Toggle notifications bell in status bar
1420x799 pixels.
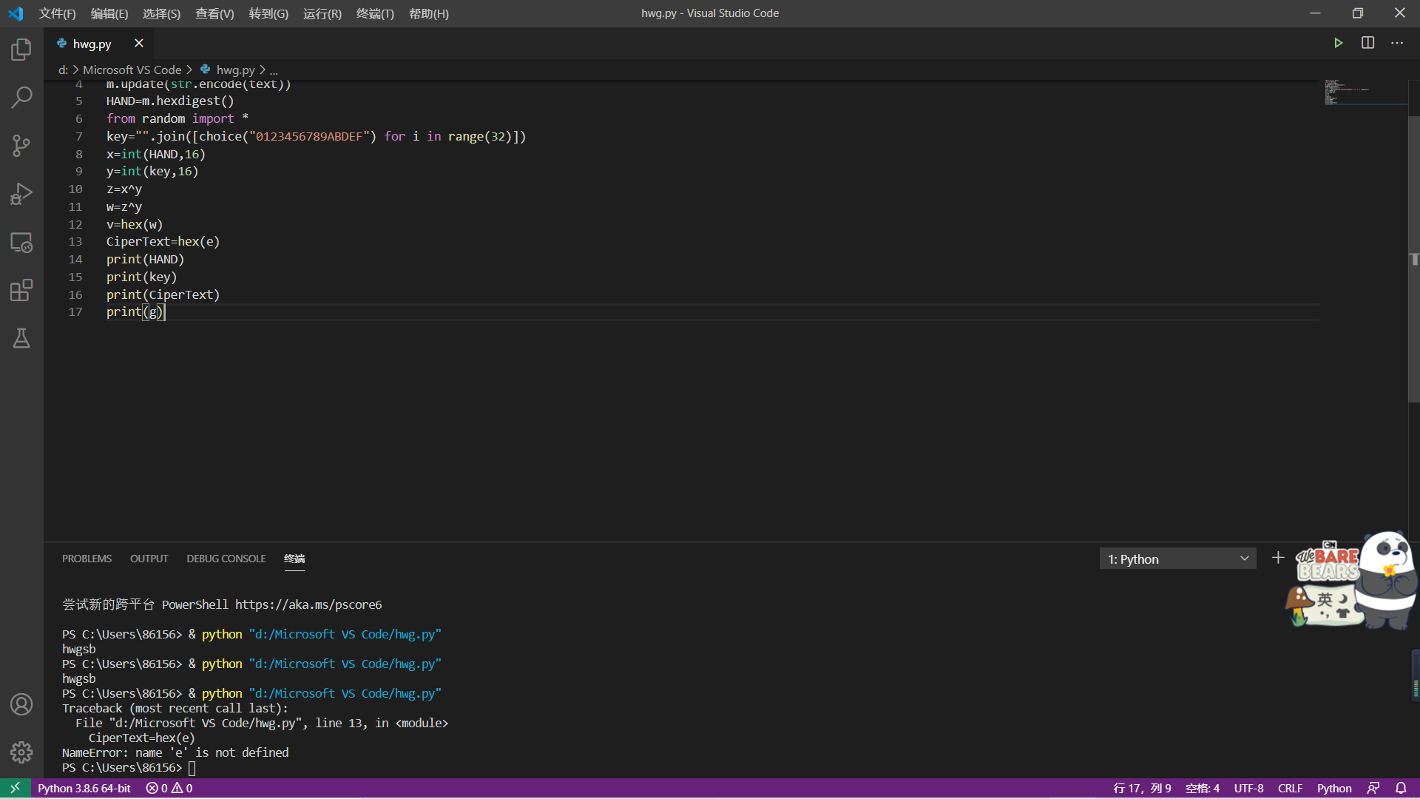pos(1401,789)
